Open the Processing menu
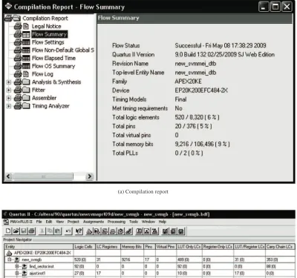Image resolution: width=297 pixels, height=278 pixels. [x=117, y=222]
